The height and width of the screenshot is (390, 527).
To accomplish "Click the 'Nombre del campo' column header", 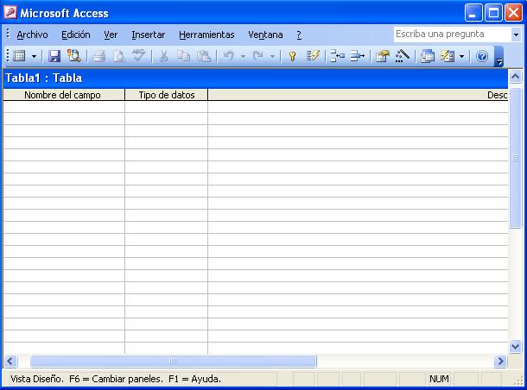I will click(x=64, y=95).
